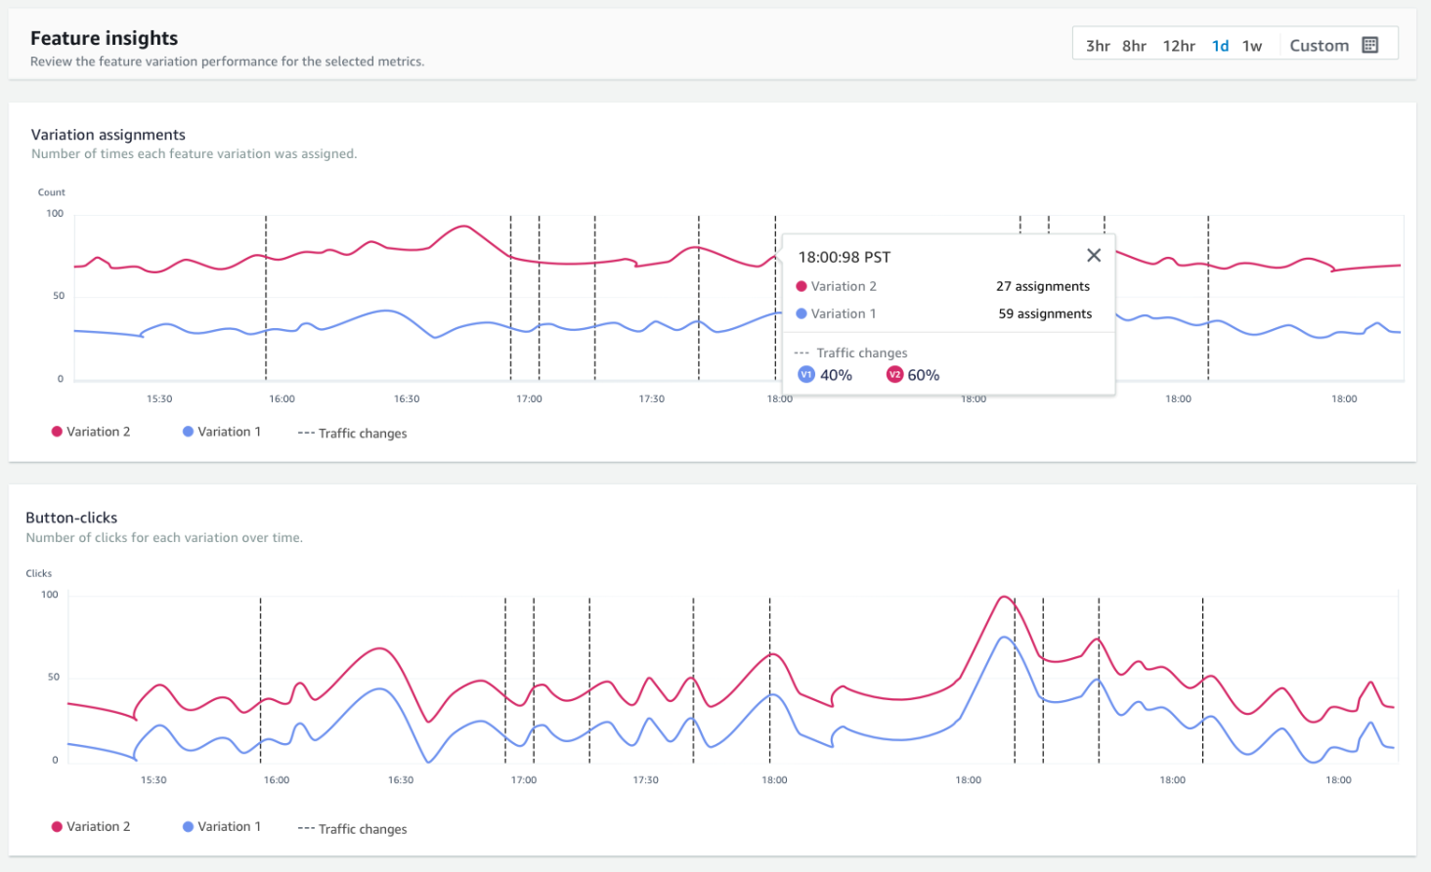Click the red Variation 2 dot inside the tooltip
Viewport: 1431px width, 872px height.
point(803,286)
